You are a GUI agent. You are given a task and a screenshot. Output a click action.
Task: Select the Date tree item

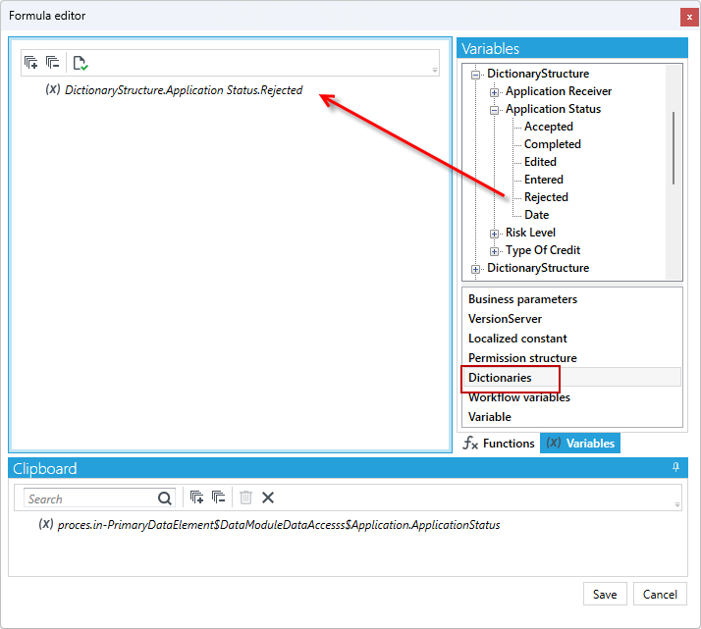[x=536, y=215]
